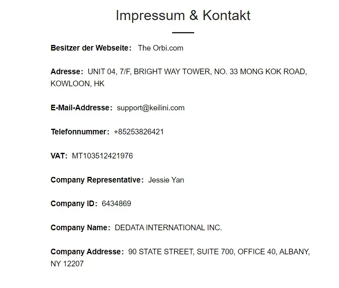This screenshot has width=339, height=288.
Task: Click the NY 12207 postal code line
Action: click(67, 264)
